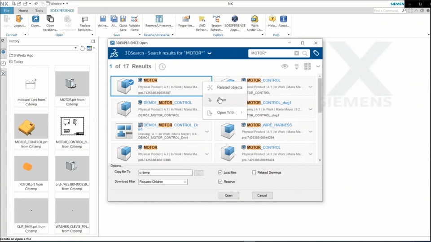431x242 pixels.
Task: Open the Save group dropdown arrow
Action: 140,35
